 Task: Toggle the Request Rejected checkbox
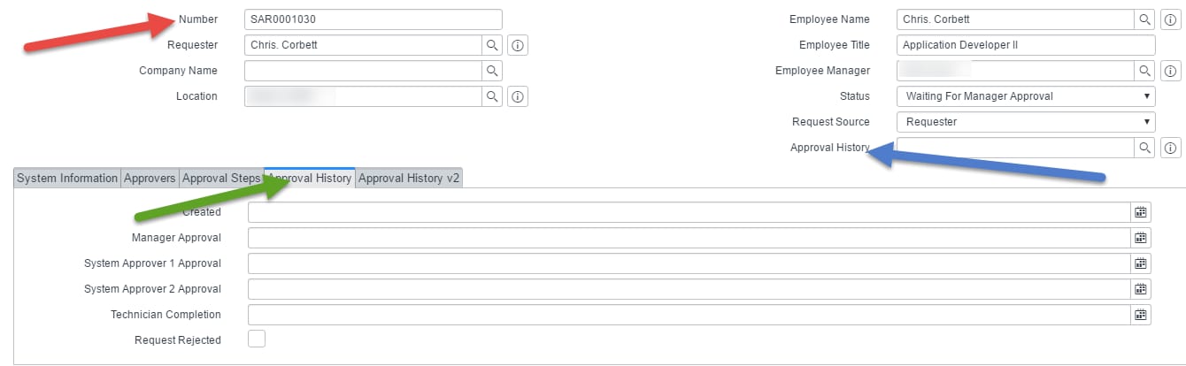click(257, 339)
